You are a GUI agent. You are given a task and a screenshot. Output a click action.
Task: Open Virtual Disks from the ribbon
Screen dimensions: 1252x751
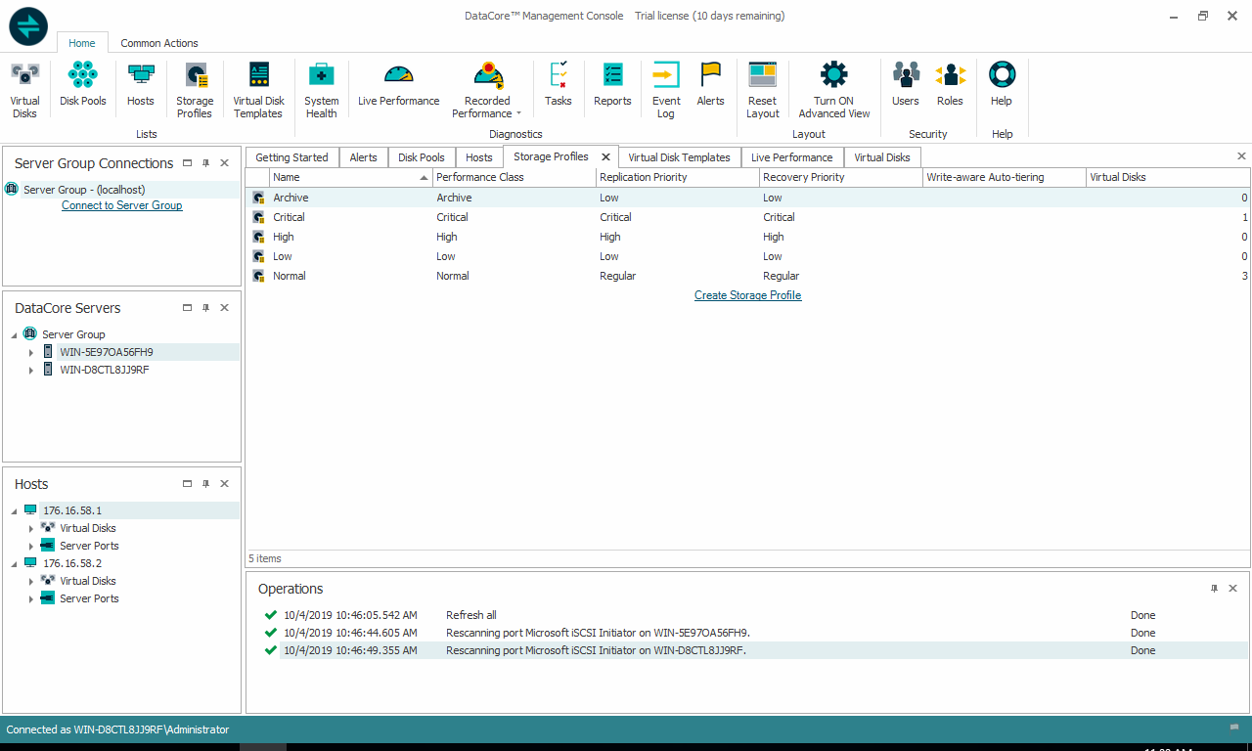pyautogui.click(x=24, y=90)
